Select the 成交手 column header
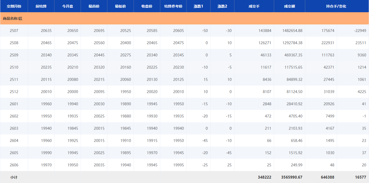Viewport: 369px width, 183px height. 254,6
